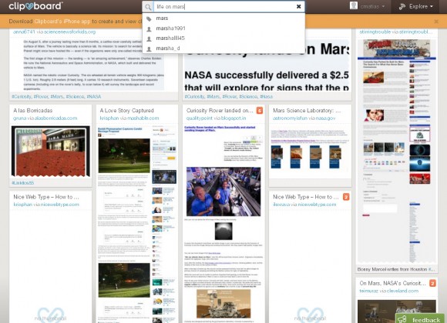Click the #Curiosity tag under the first clip
Image resolution: width=447 pixels, height=323 pixels.
(x=22, y=97)
